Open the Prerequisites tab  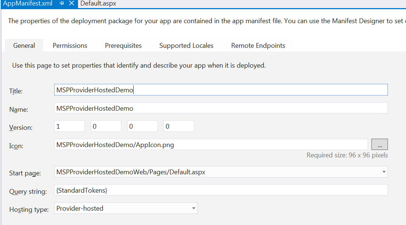tap(123, 46)
